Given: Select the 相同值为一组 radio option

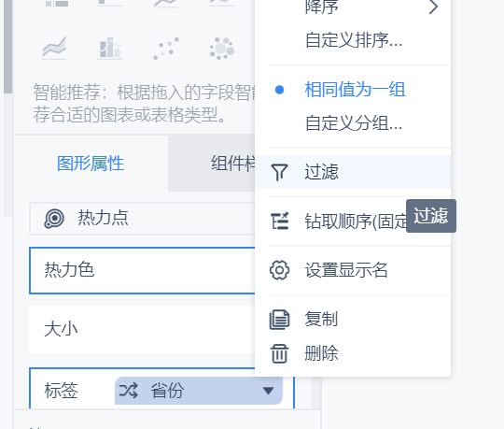Looking at the screenshot, I should coord(354,90).
